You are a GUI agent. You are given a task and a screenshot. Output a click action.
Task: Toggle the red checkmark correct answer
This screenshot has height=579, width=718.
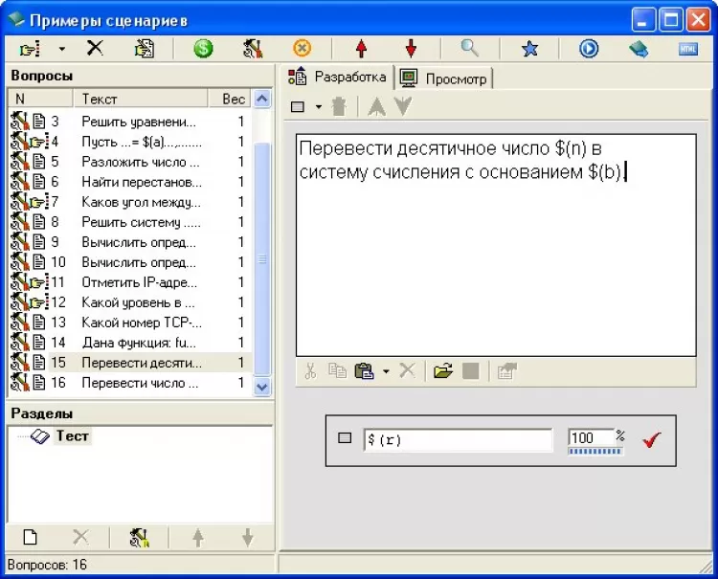(x=652, y=439)
